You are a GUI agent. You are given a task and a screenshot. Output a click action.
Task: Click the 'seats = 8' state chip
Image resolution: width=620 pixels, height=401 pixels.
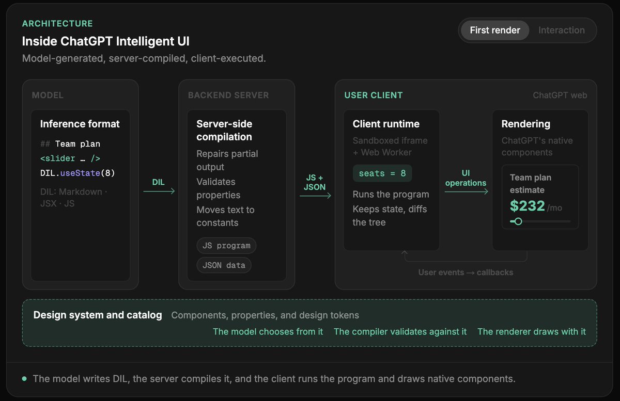pos(382,173)
